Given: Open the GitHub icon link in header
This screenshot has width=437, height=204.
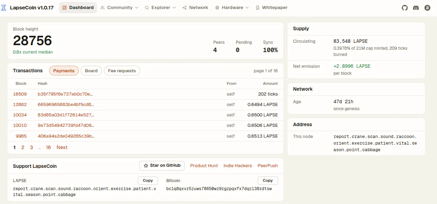Looking at the screenshot, I should click(405, 8).
